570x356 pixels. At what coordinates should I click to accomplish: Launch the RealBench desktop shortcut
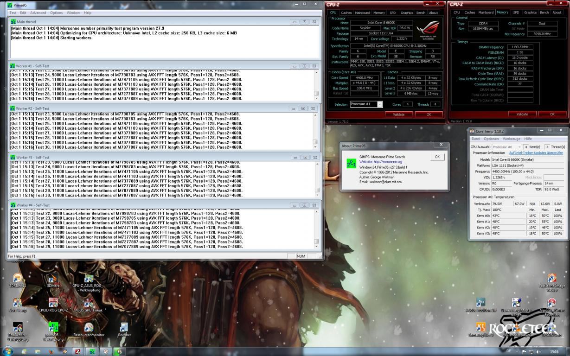18,331
